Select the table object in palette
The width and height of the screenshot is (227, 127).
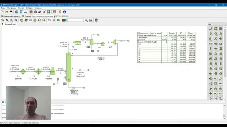(221, 29)
